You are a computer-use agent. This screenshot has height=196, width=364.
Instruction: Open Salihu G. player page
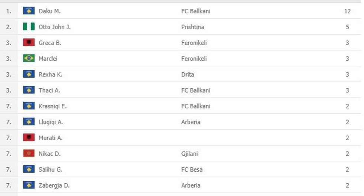coord(50,170)
